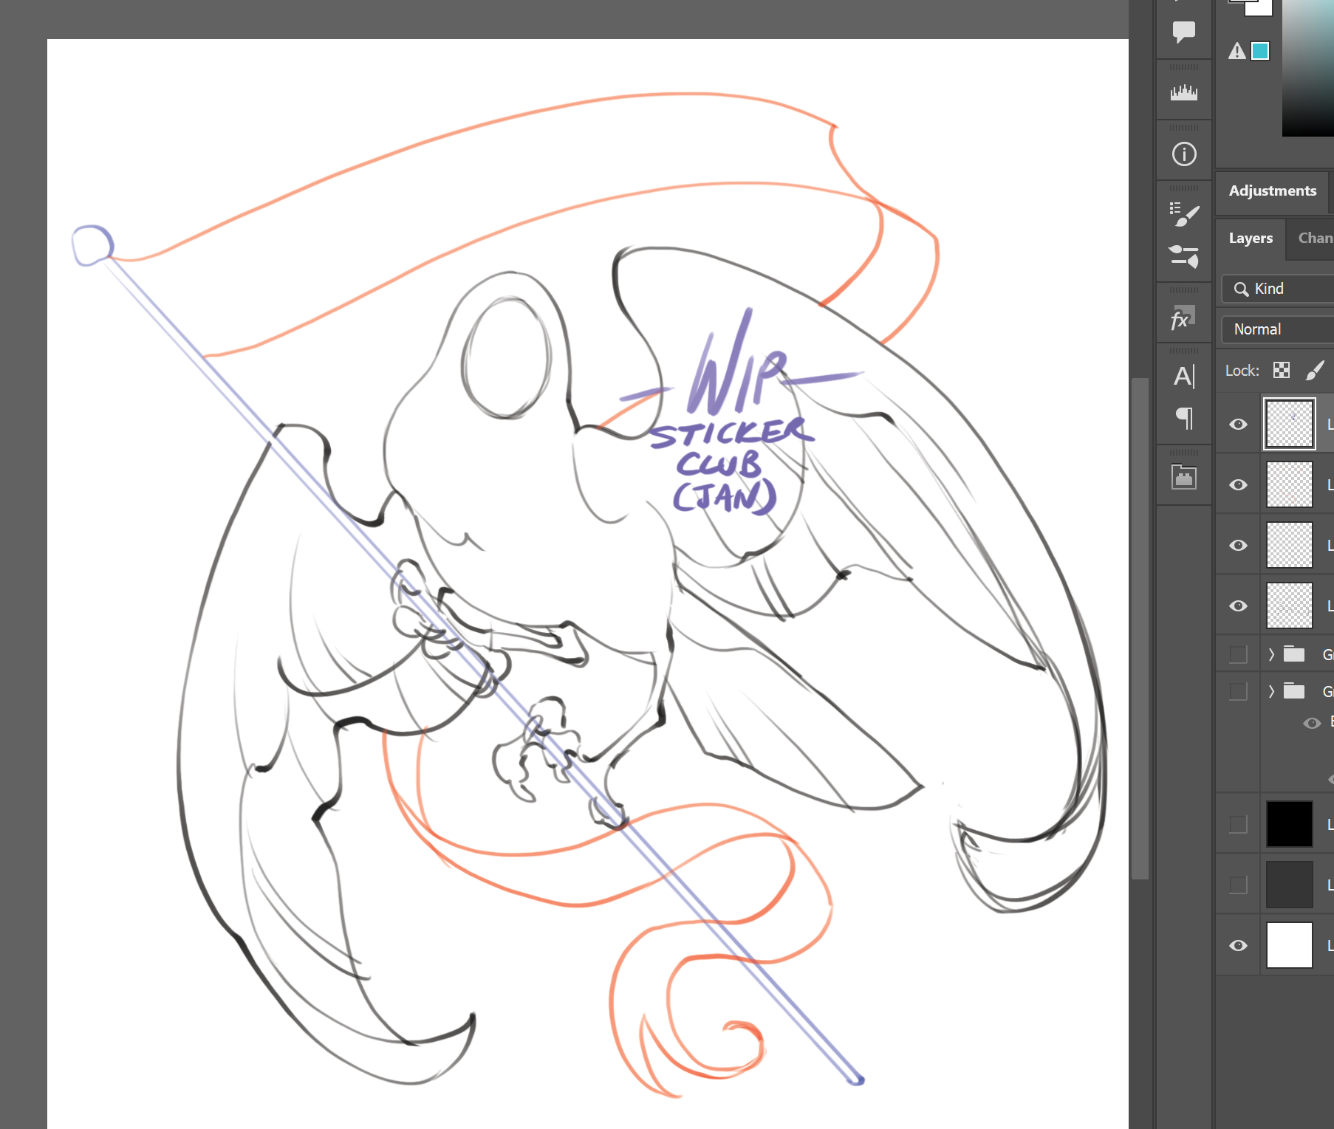
Task: Open the Brush Settings panel icon
Action: 1184,255
